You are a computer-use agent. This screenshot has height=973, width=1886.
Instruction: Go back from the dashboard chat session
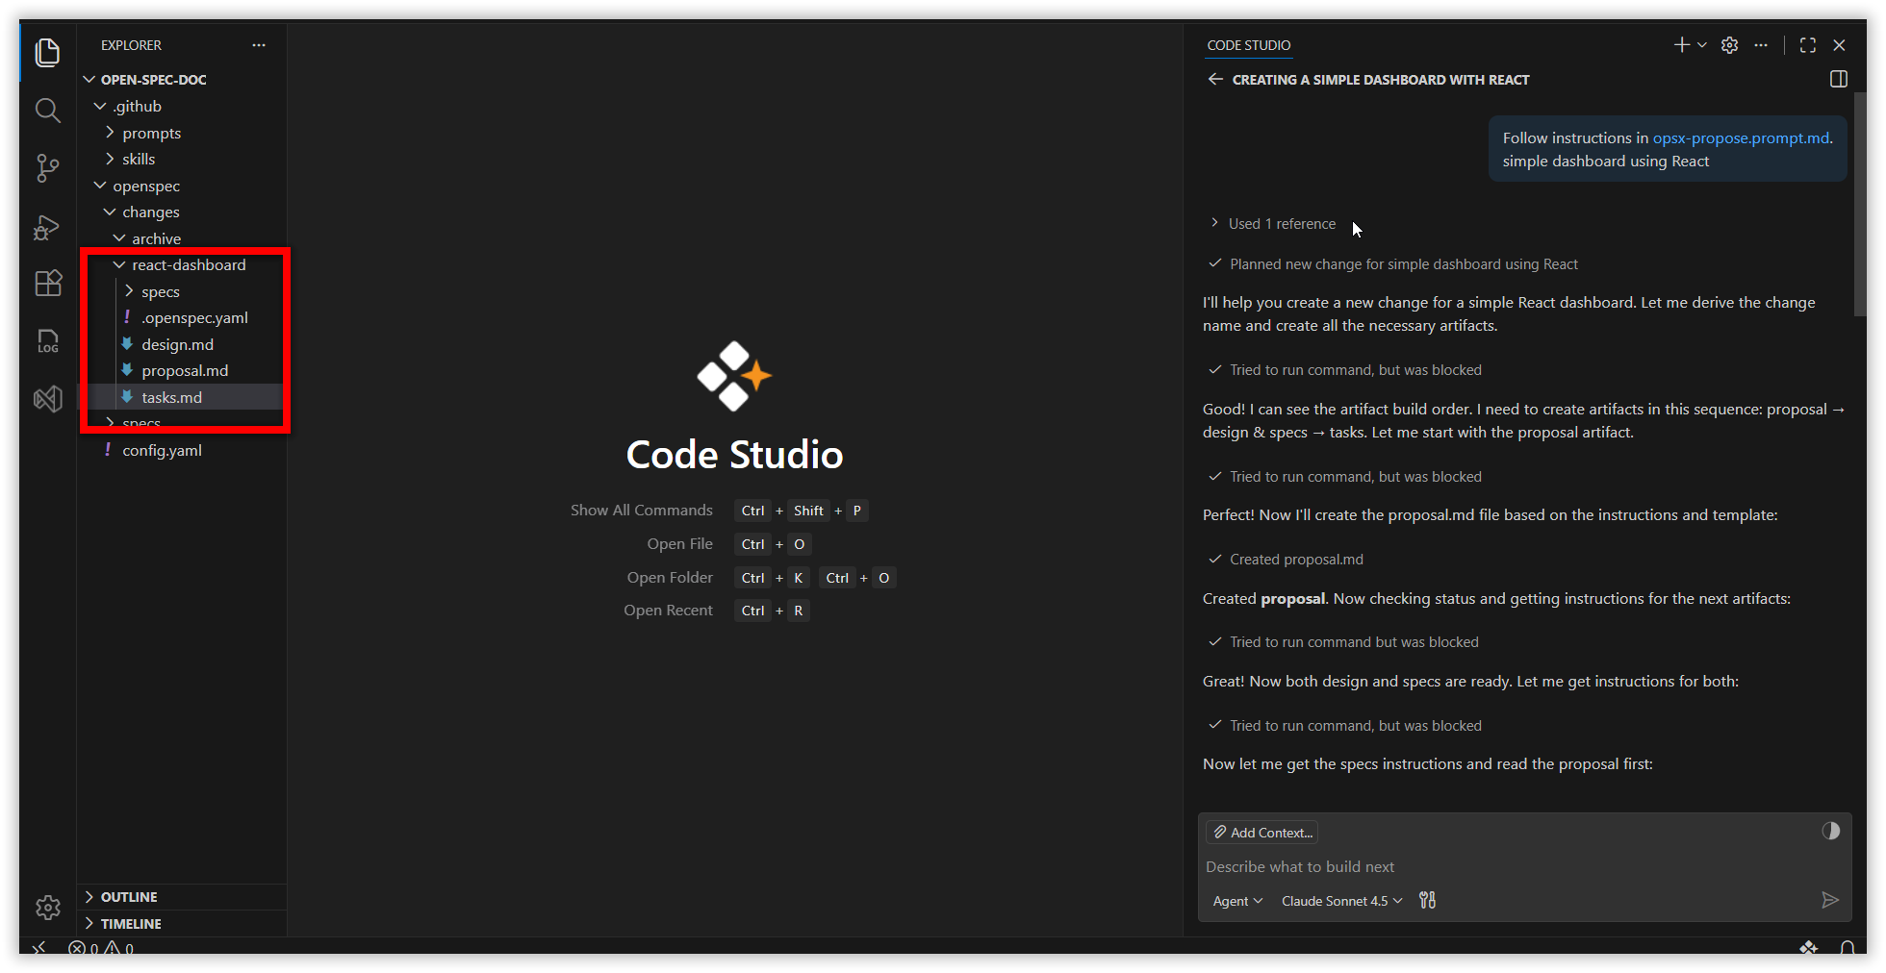[x=1215, y=79]
